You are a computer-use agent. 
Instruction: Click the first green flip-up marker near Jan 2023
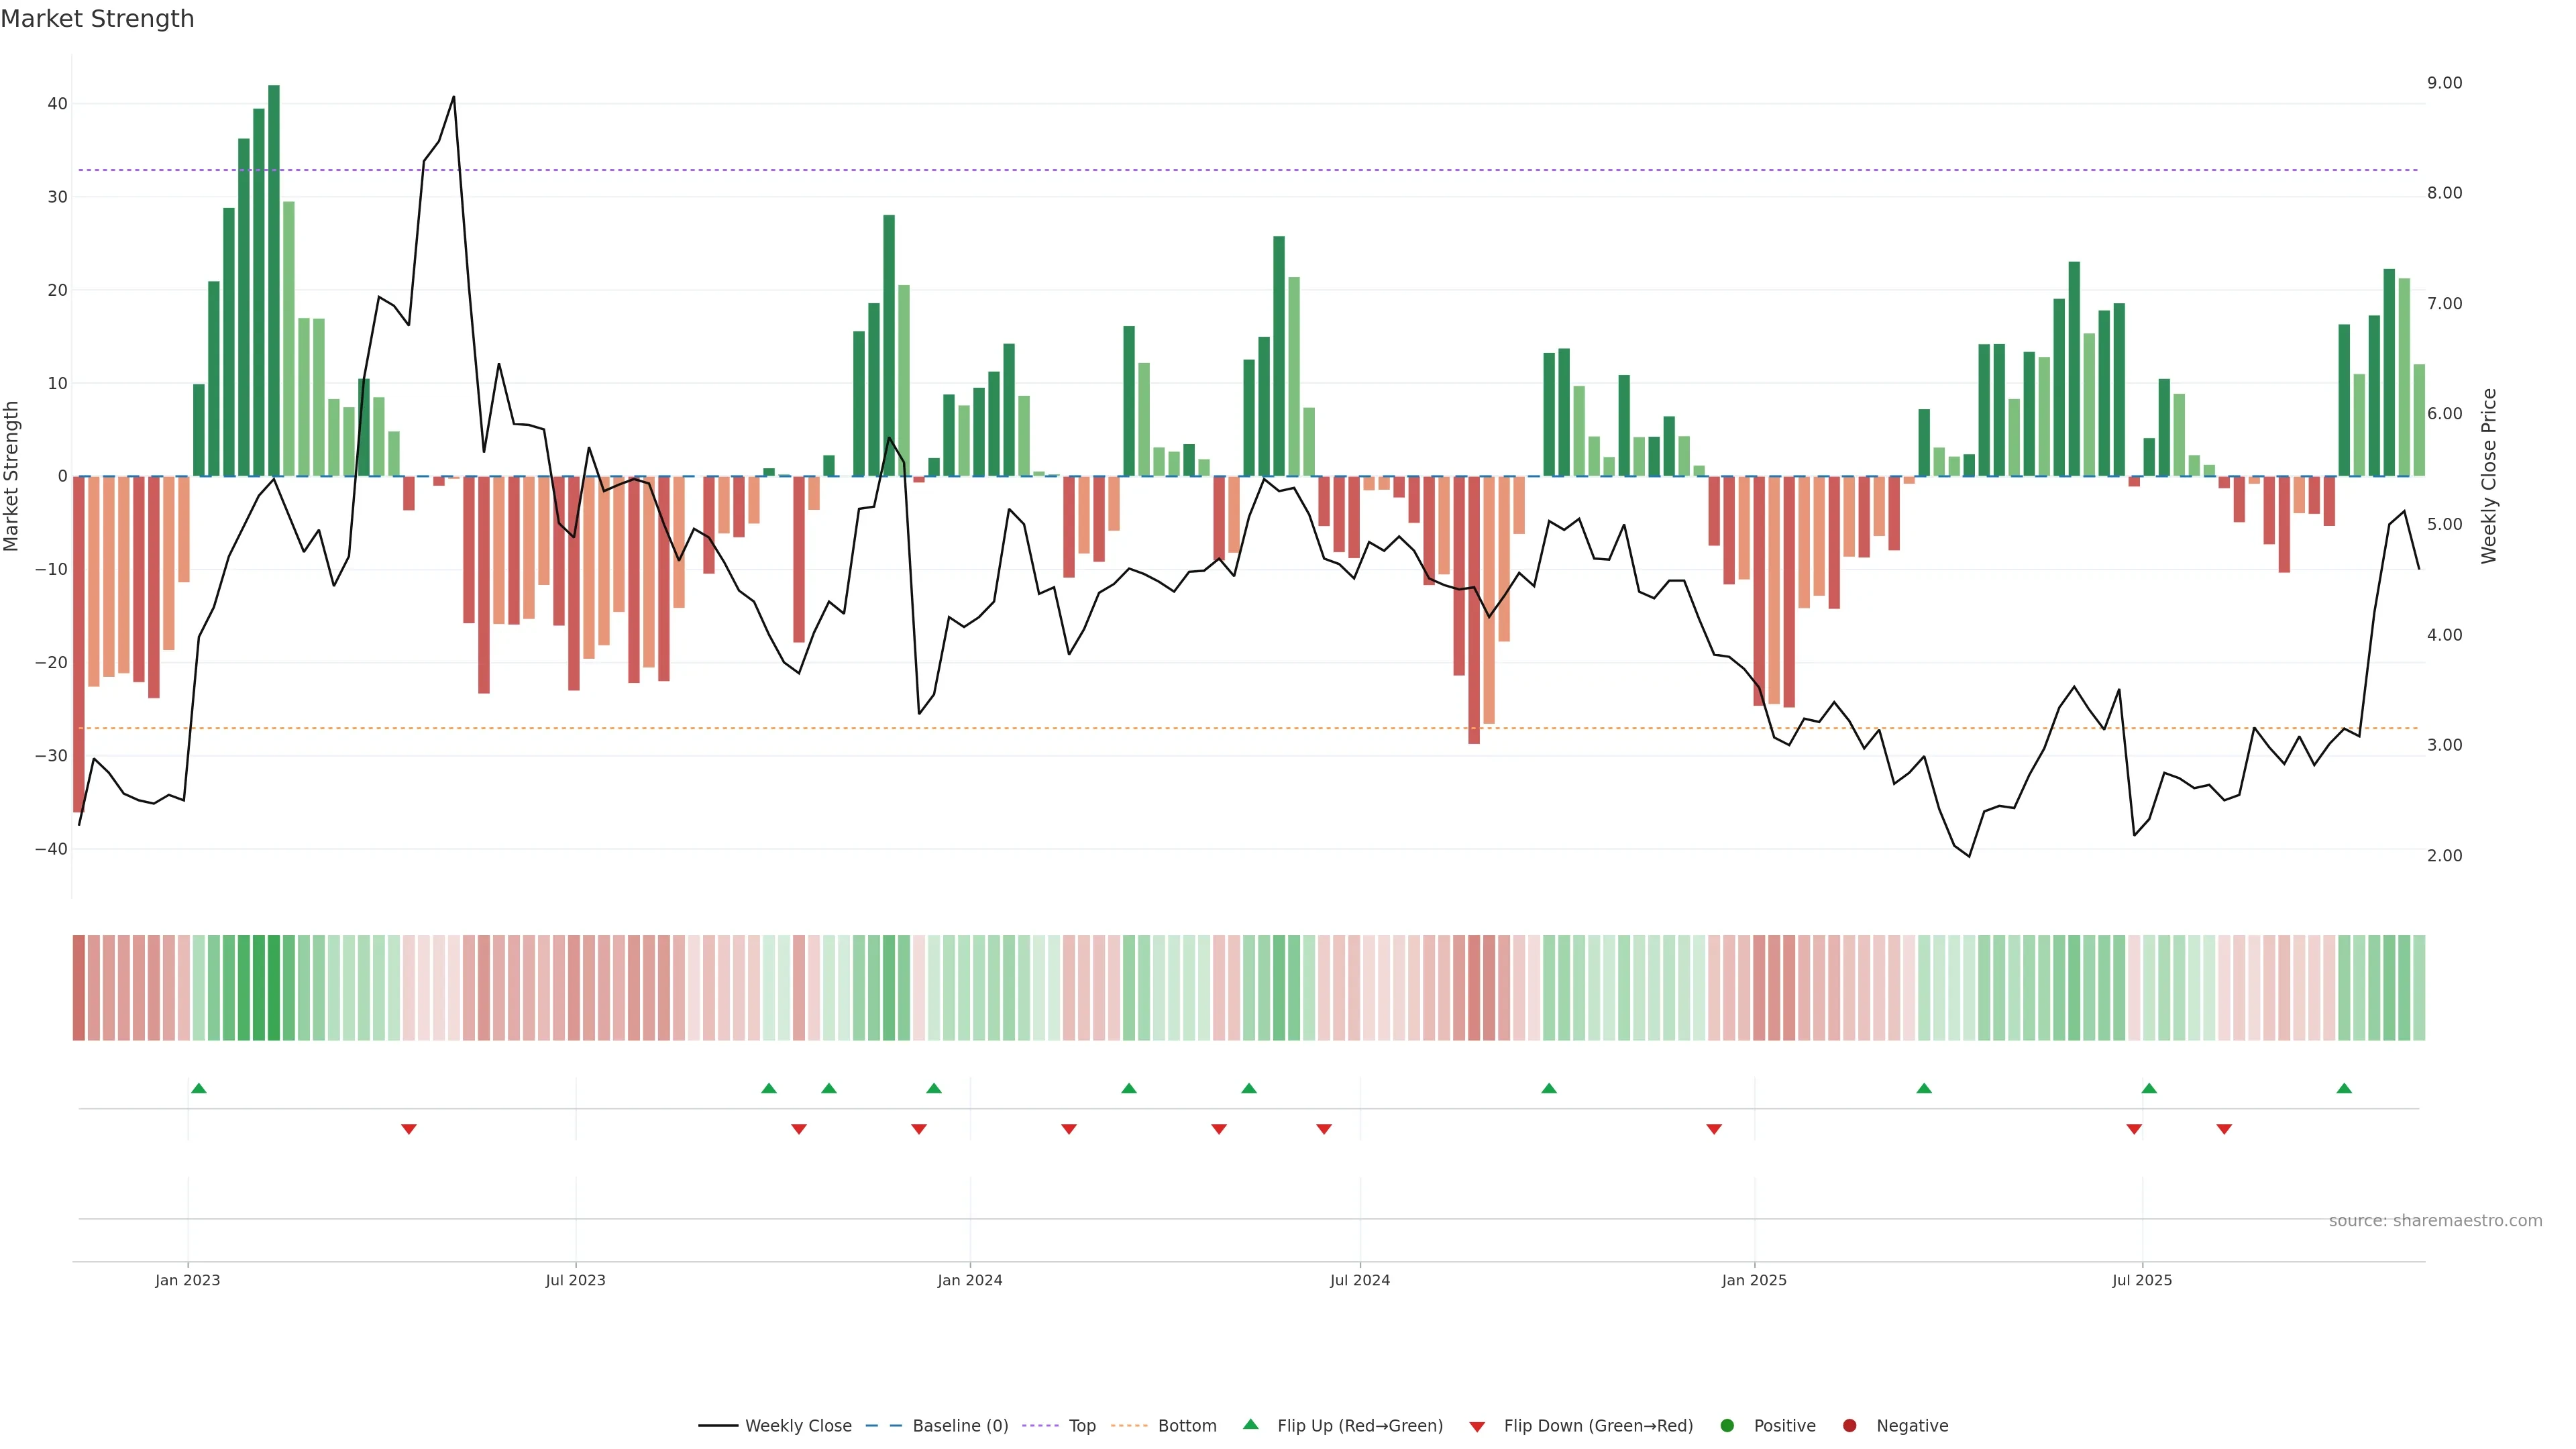(199, 1088)
